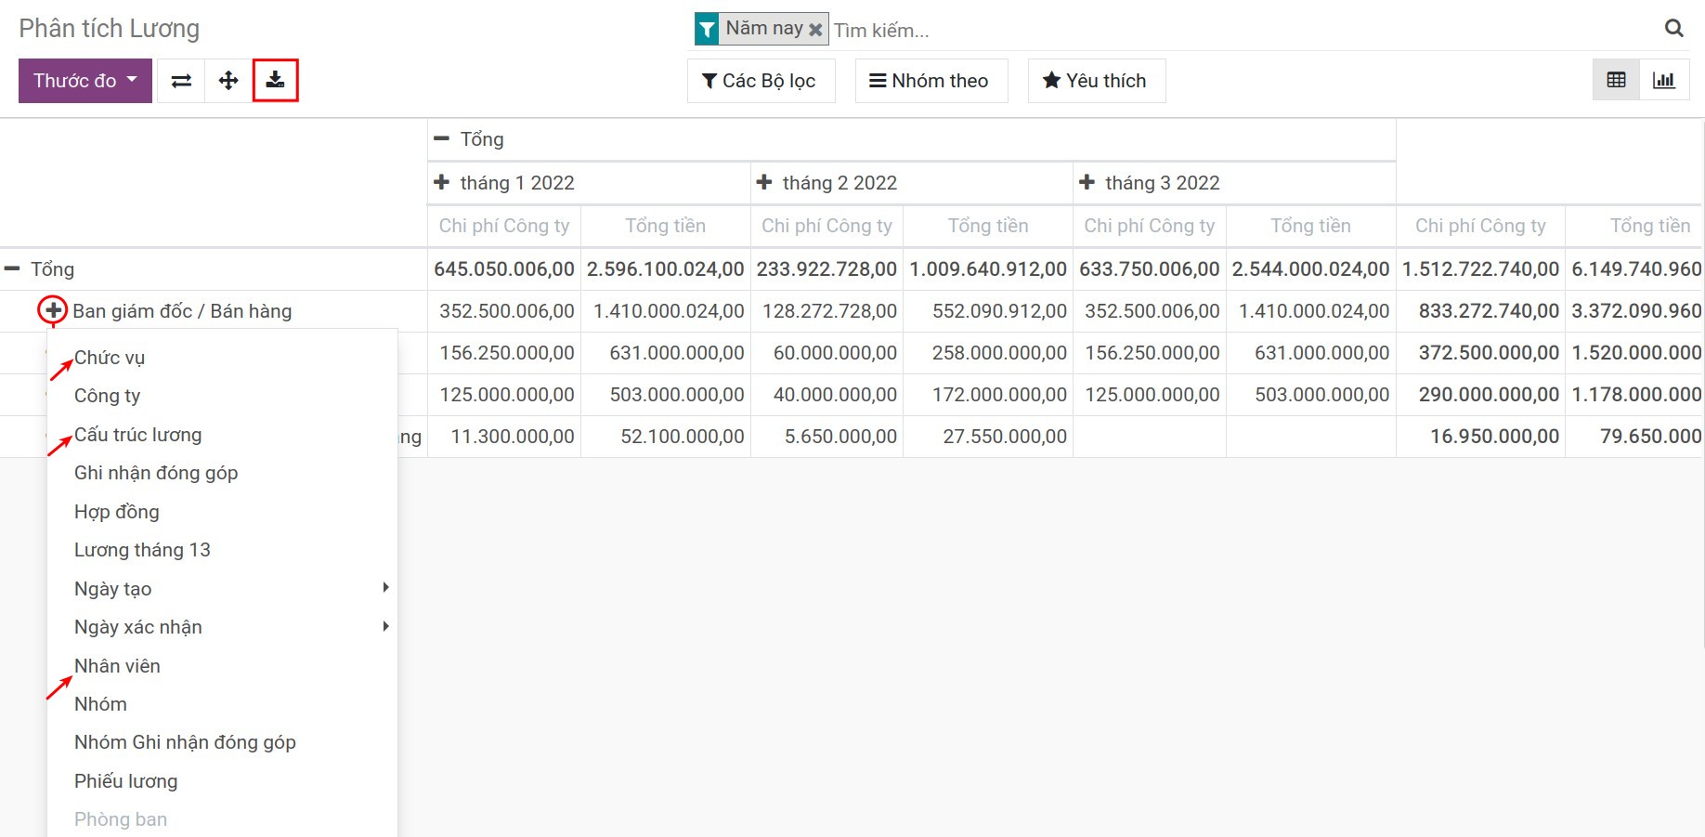The image size is (1705, 837).
Task: Choose Cấu trúc lương in the menu
Action: click(137, 435)
